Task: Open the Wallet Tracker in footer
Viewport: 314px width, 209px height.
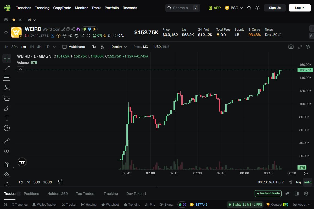Action: coord(44,205)
